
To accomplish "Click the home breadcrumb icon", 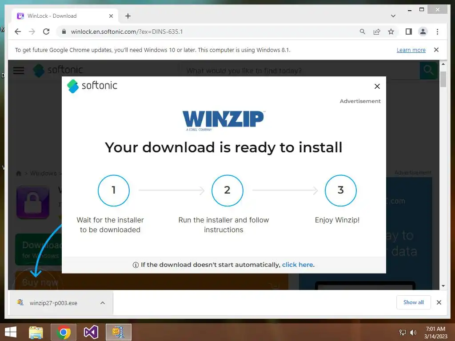I will pos(19,174).
